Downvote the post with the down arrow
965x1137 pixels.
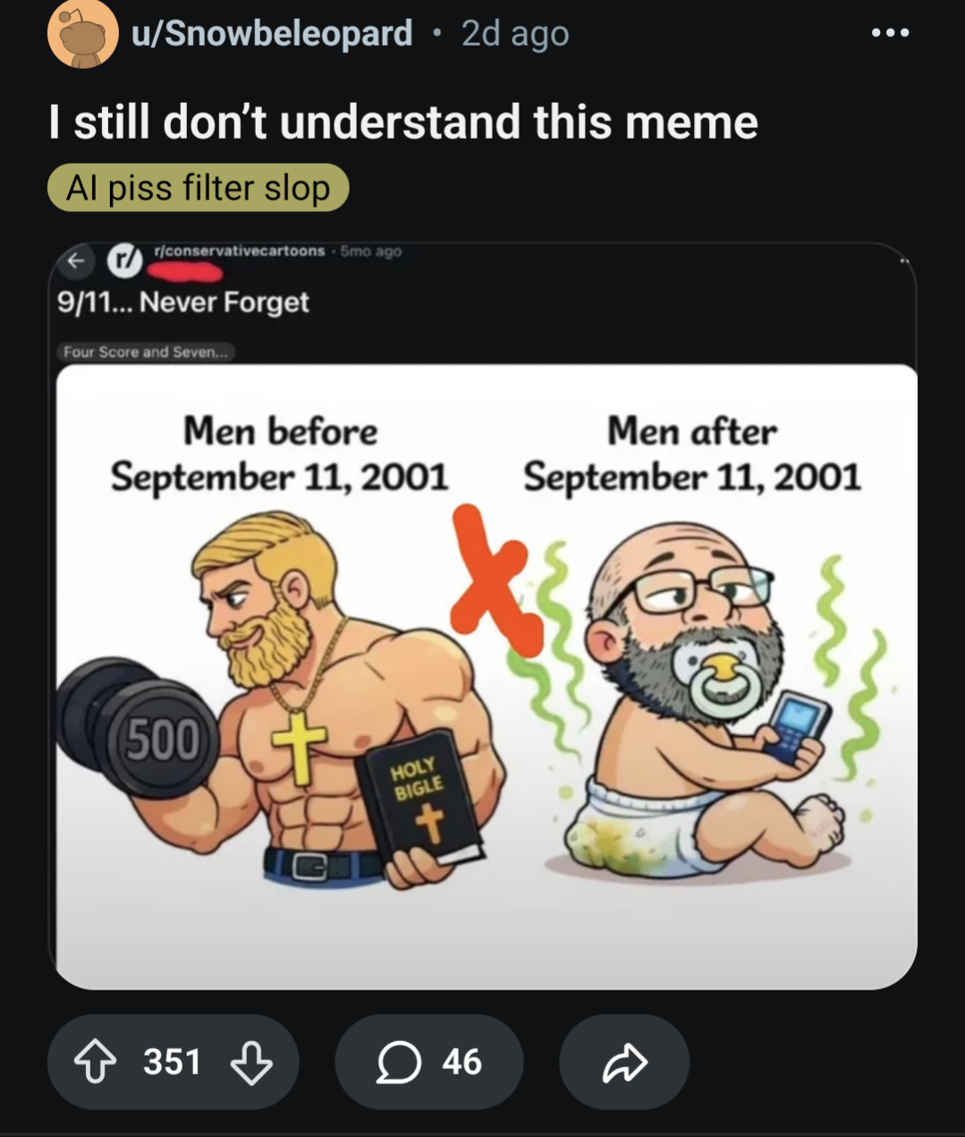[x=251, y=1062]
